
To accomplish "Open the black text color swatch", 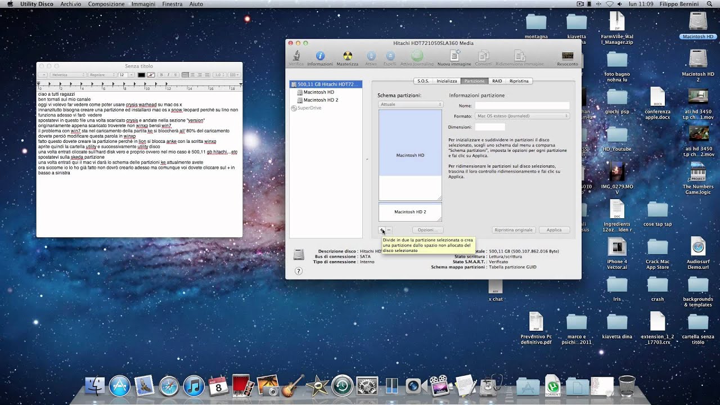I will (142, 75).
